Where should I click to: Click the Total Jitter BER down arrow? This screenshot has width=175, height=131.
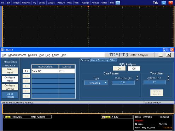pyautogui.click(x=168, y=79)
